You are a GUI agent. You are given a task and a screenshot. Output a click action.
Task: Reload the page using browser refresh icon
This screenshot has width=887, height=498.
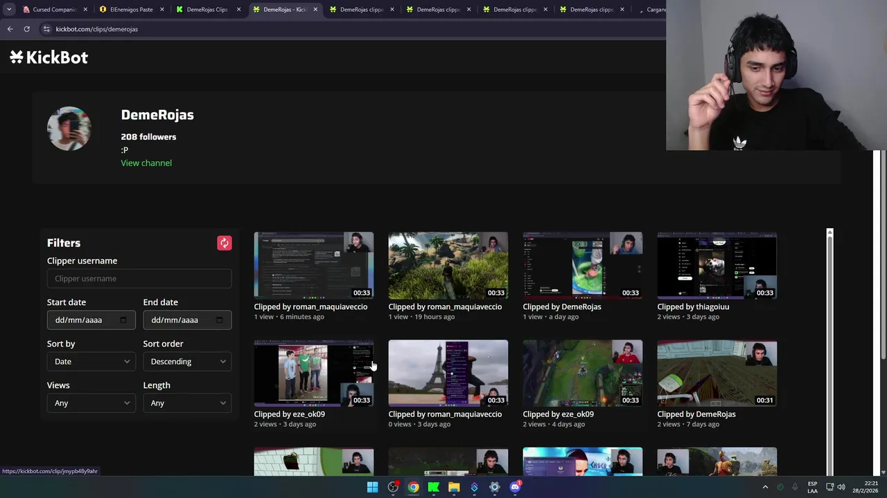tap(26, 29)
